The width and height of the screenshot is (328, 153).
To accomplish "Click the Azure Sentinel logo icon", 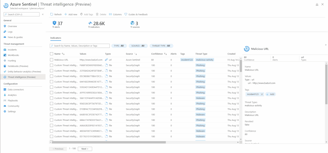I will (x=6, y=6).
